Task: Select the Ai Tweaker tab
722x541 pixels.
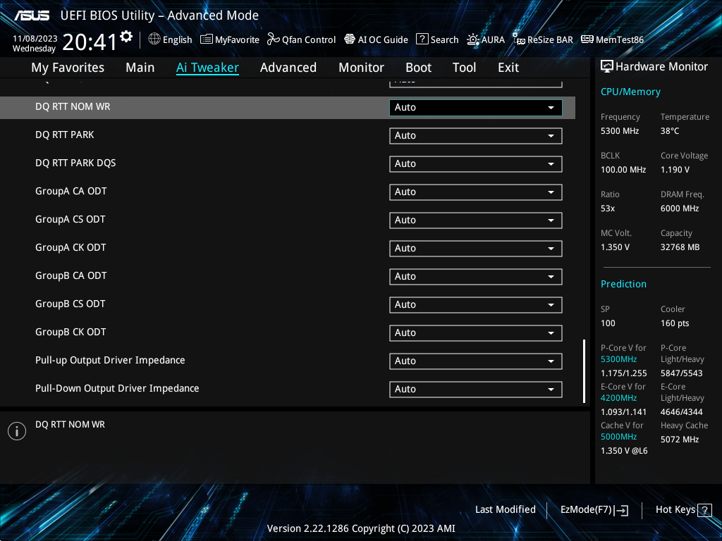Action: [207, 68]
